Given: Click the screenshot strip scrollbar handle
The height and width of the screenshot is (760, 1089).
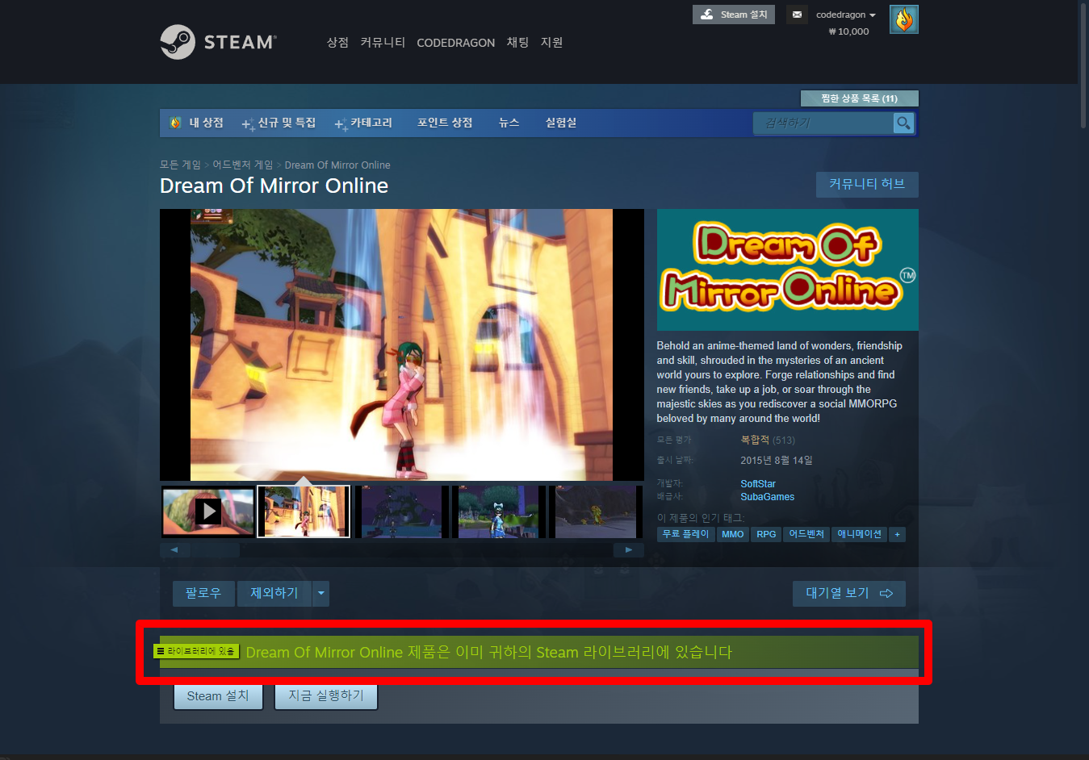Looking at the screenshot, I should tap(216, 550).
